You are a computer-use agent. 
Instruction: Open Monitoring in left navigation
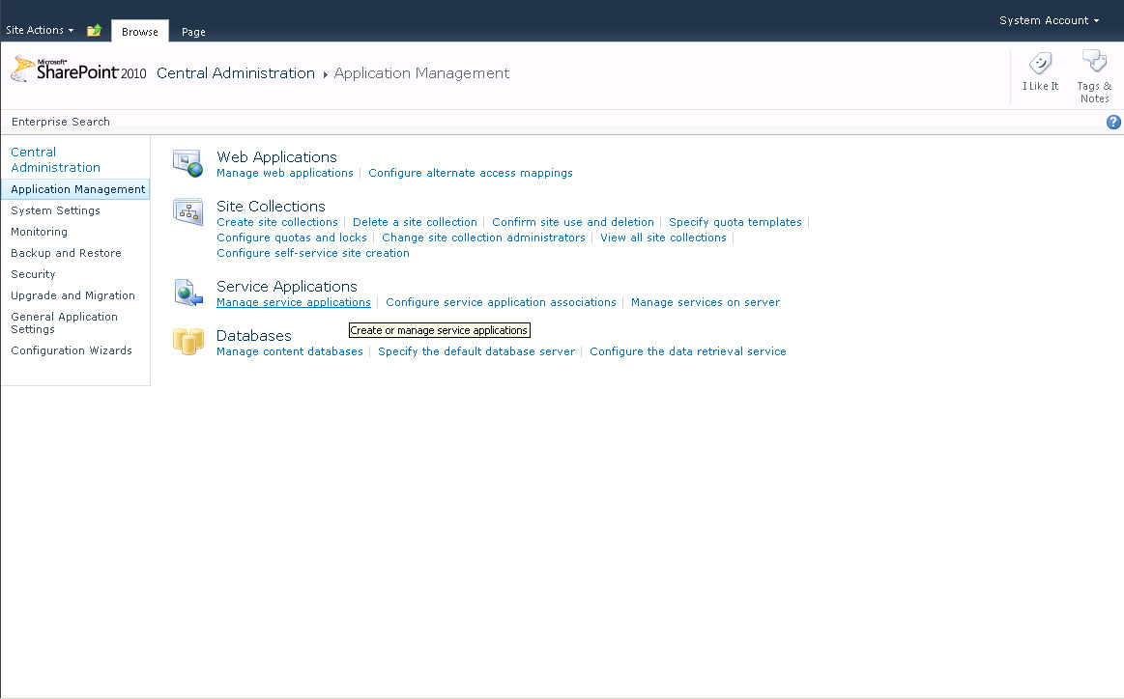tap(39, 232)
